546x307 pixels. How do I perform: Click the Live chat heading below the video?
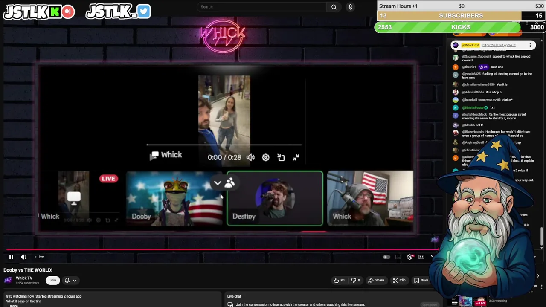tap(234, 296)
